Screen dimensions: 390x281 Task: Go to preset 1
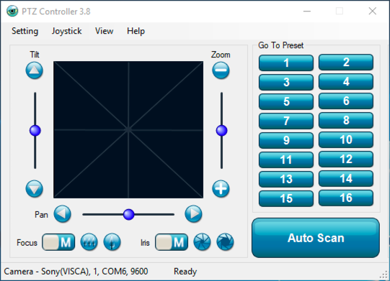286,63
